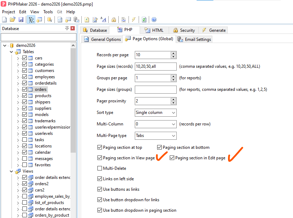Switch to the Email Settings tab
293x218 pixels.
point(194,39)
